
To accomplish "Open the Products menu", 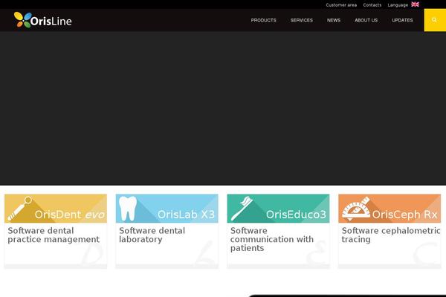I will click(263, 20).
